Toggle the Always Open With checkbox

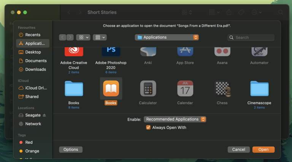pyautogui.click(x=148, y=128)
